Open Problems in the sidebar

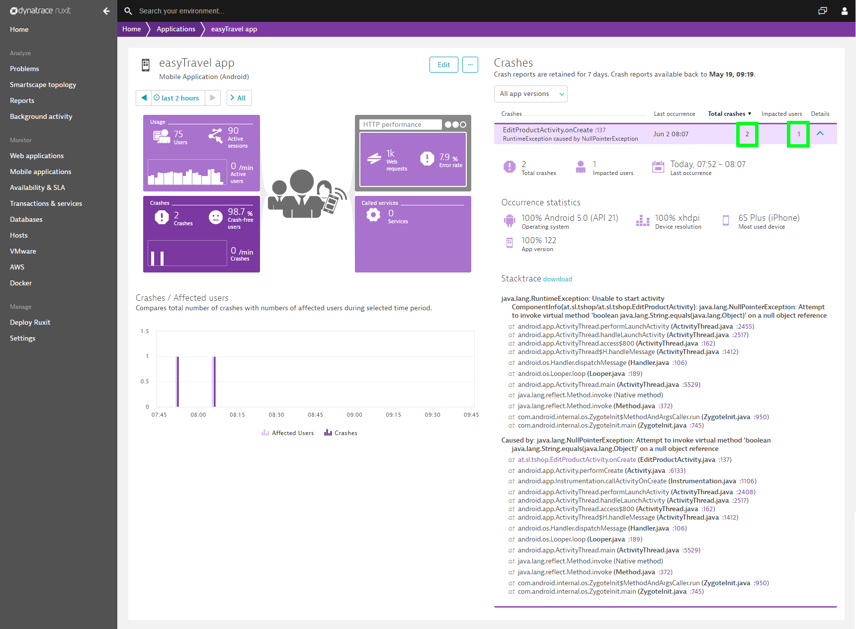pos(24,69)
